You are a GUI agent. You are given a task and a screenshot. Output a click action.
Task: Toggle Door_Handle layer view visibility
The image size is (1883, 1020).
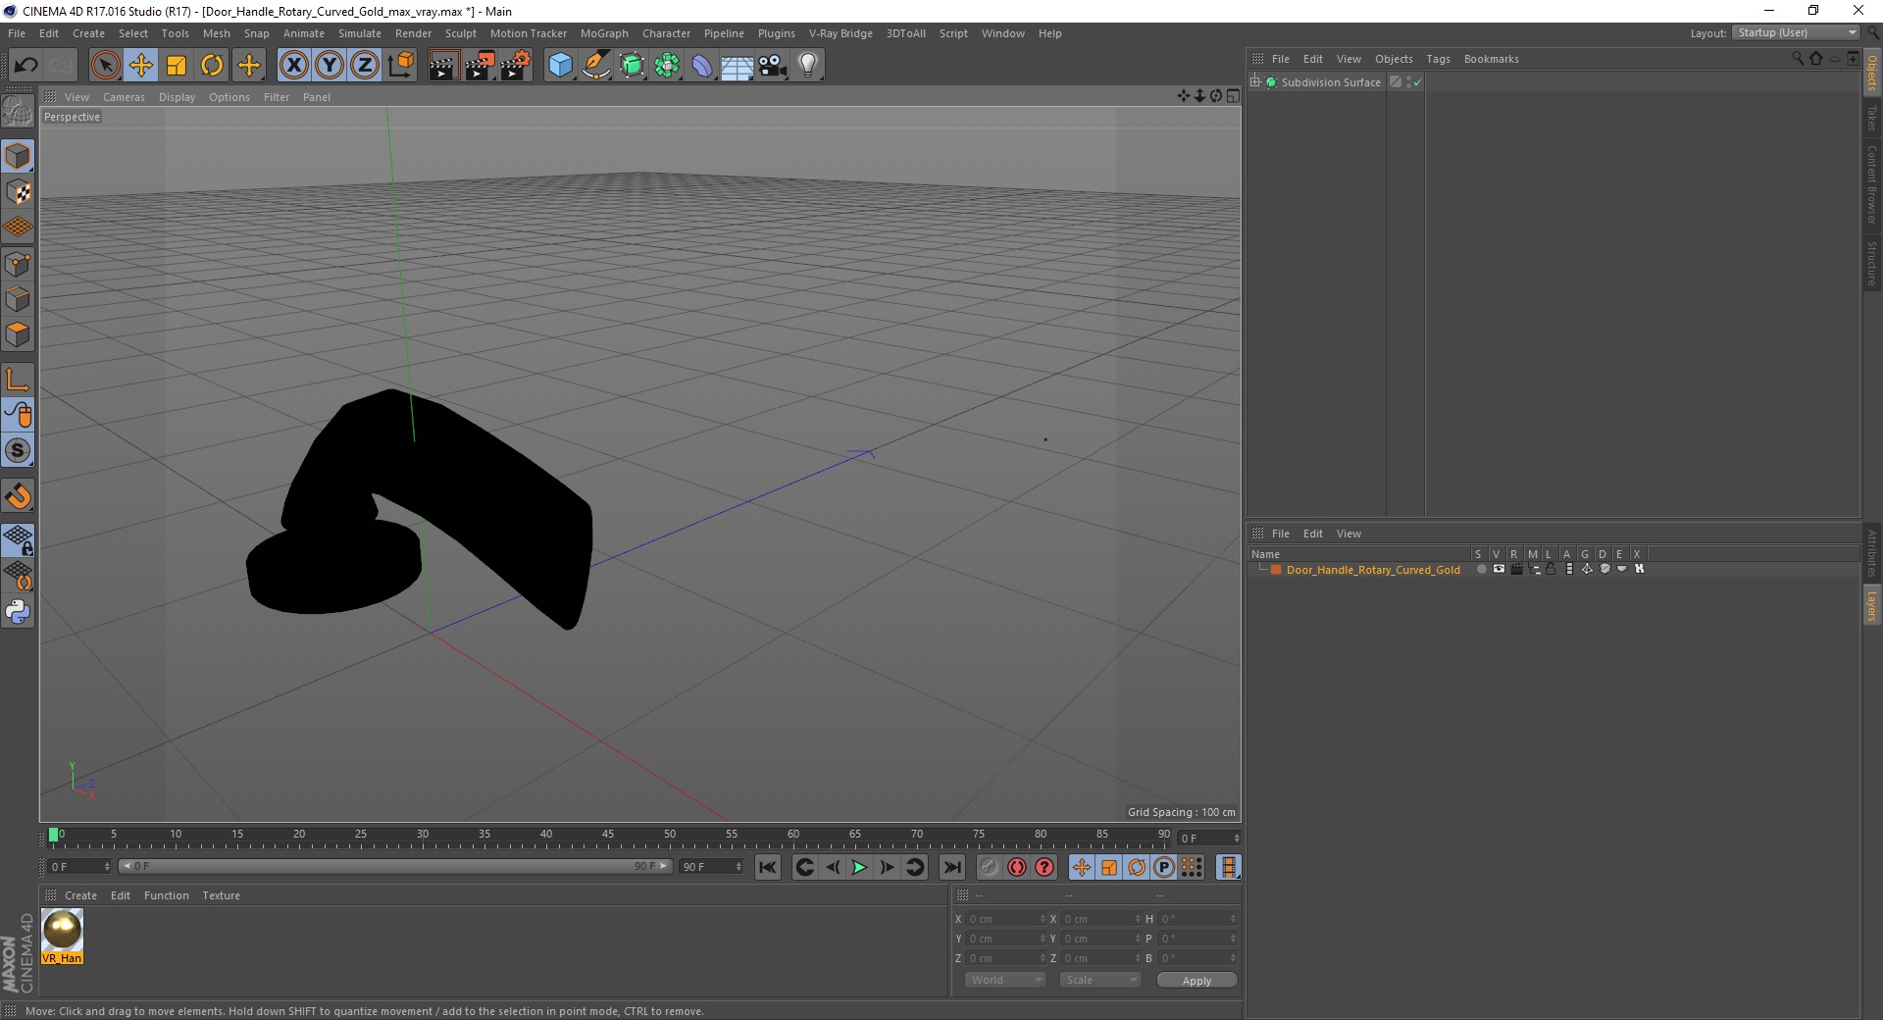(x=1499, y=569)
